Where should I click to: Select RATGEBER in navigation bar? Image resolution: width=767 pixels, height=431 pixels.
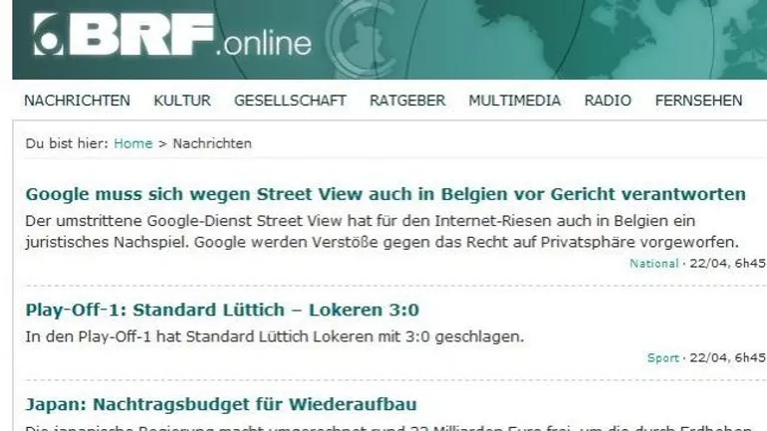pyautogui.click(x=407, y=101)
